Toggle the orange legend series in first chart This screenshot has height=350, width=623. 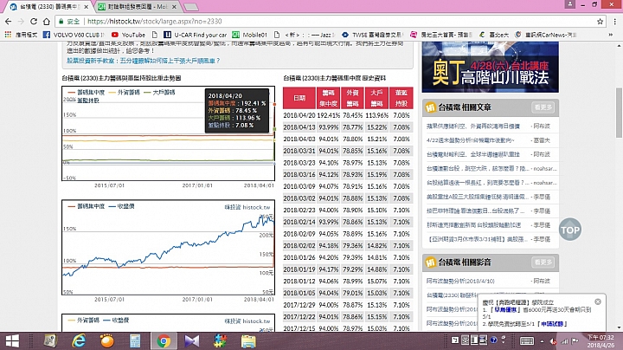[x=86, y=93]
